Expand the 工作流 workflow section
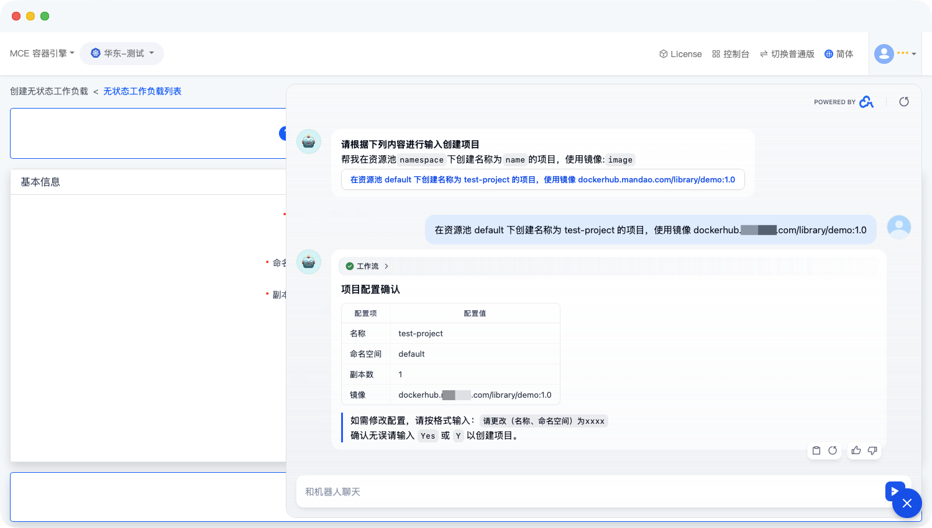 pos(367,266)
